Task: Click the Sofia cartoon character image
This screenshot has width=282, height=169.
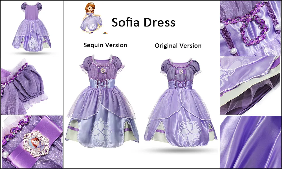Action: point(91,18)
